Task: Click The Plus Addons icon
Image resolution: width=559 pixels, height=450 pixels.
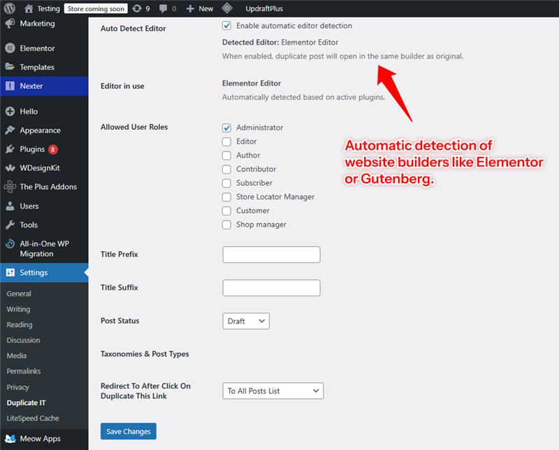Action: pyautogui.click(x=10, y=186)
